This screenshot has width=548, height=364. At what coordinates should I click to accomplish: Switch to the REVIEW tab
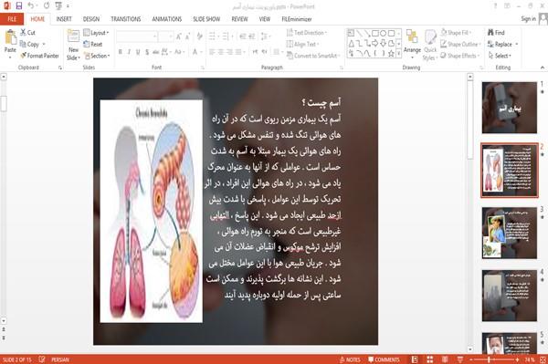[239, 19]
